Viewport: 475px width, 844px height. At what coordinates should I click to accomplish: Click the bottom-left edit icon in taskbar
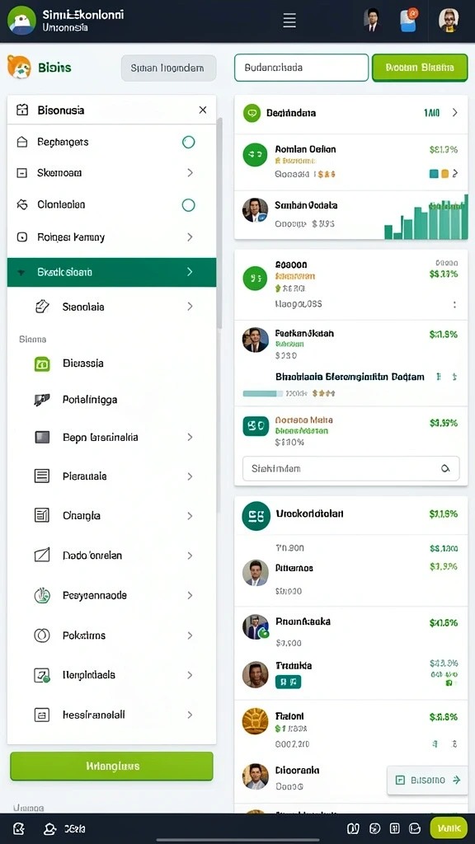pyautogui.click(x=19, y=828)
